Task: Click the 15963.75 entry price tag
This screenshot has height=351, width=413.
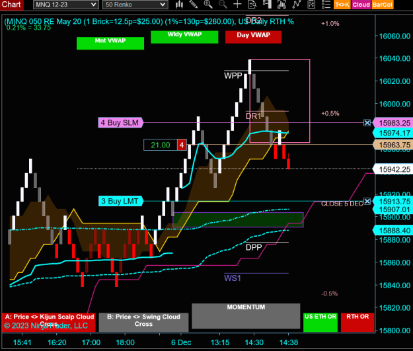Action: [393, 145]
